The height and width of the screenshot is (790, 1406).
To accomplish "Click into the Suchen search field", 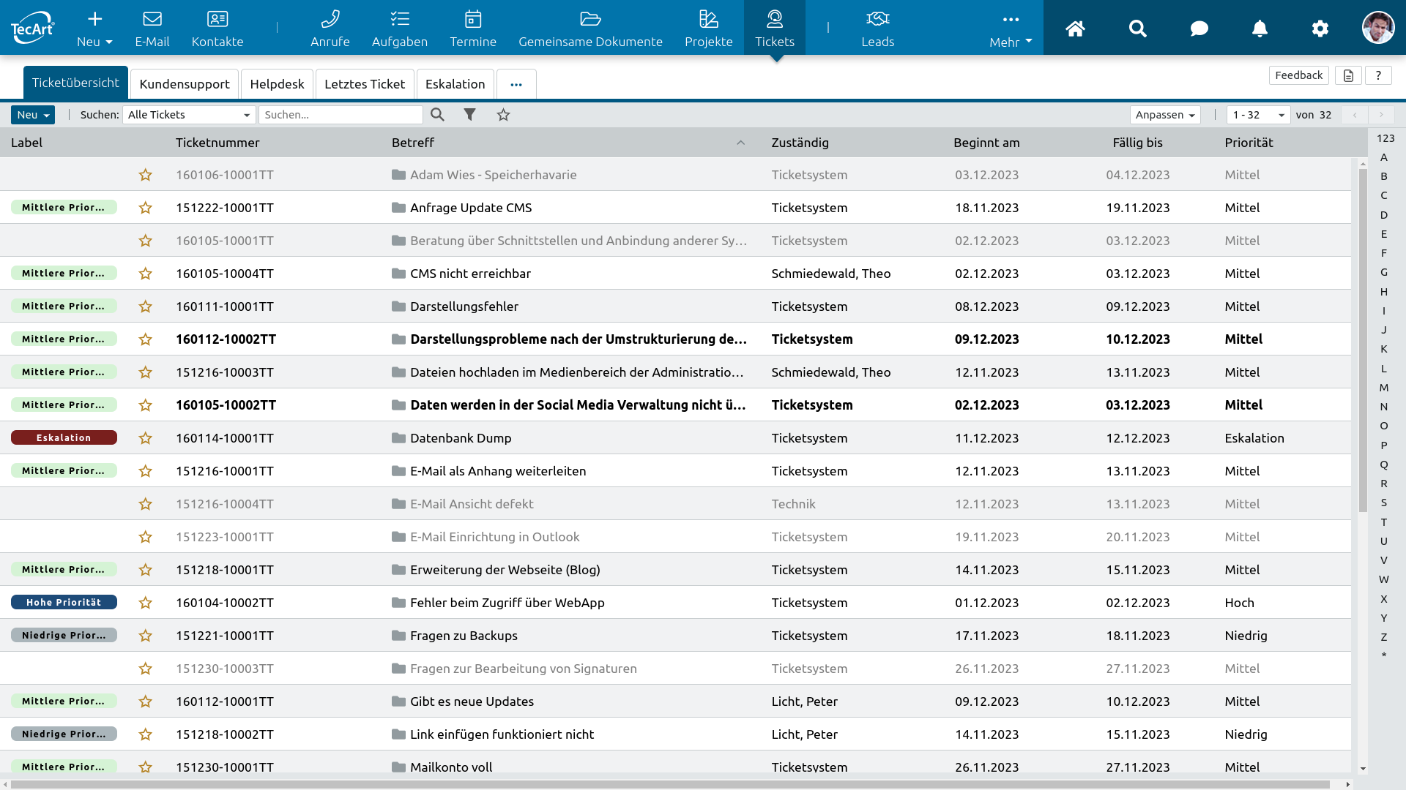I will (x=341, y=115).
